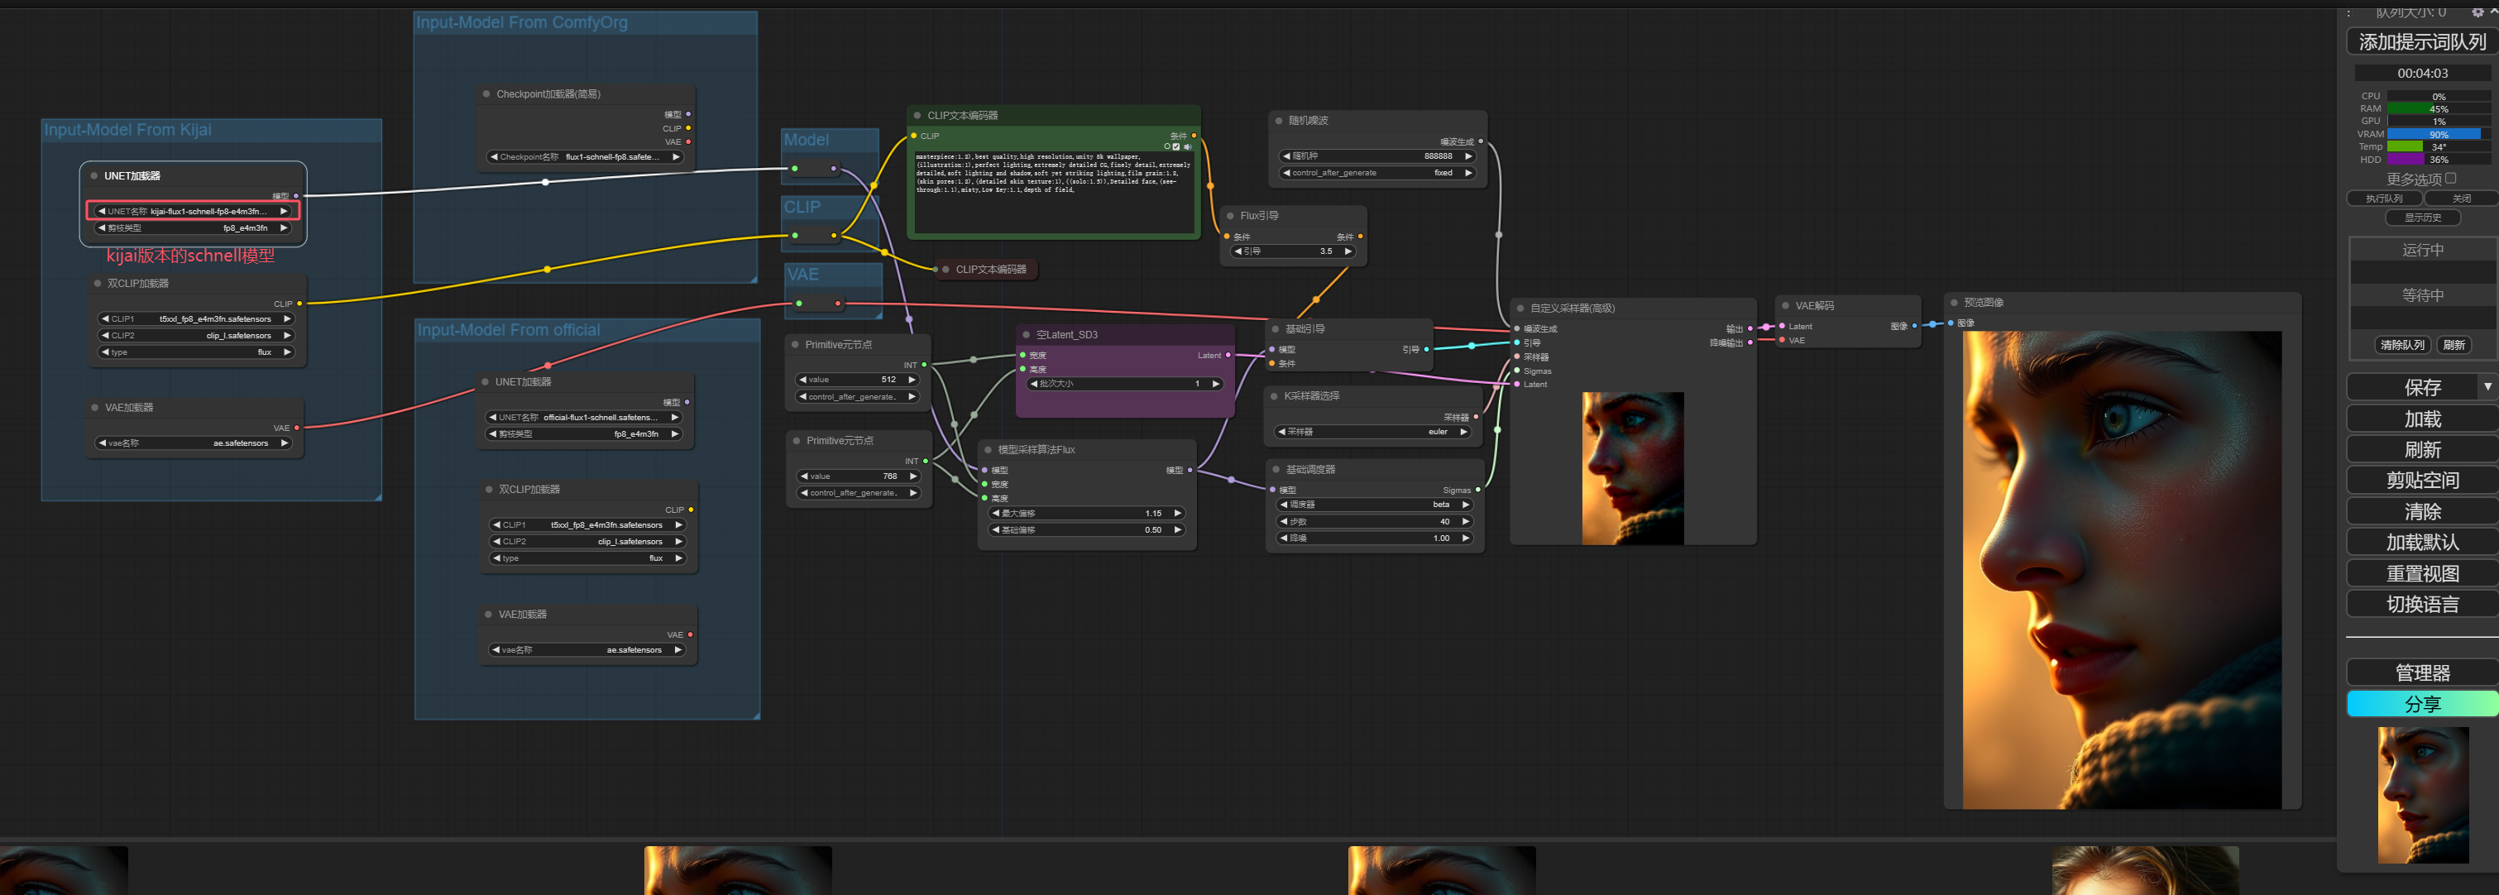This screenshot has width=2499, height=895.
Task: Toggle the checkbox in CLIP text encoder header
Action: (x=1177, y=147)
